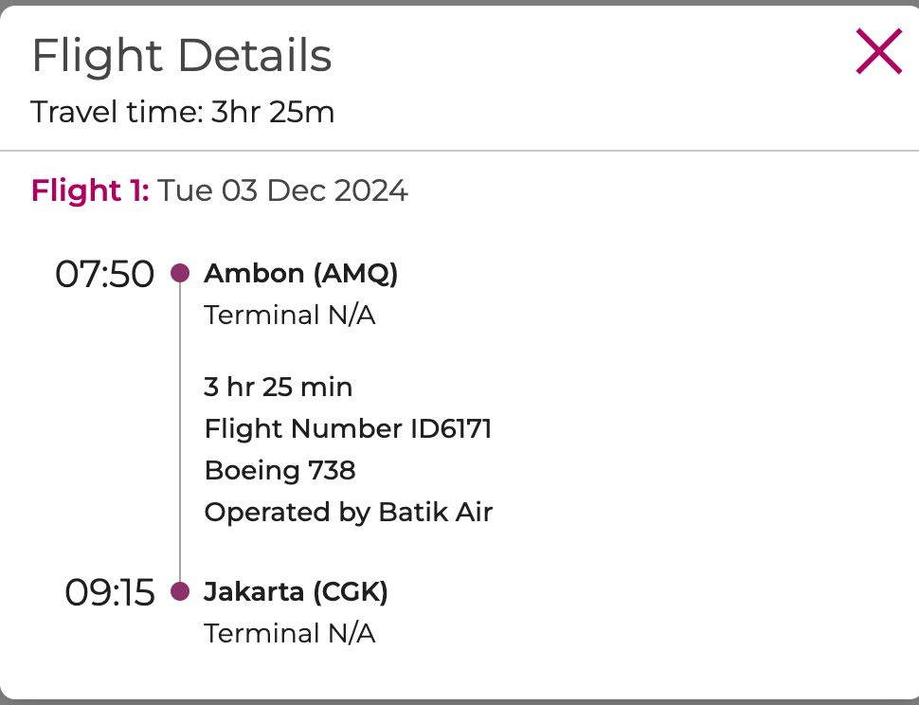The image size is (919, 705).
Task: Click the Jakarta (CGK) airport name
Action: [x=296, y=591]
